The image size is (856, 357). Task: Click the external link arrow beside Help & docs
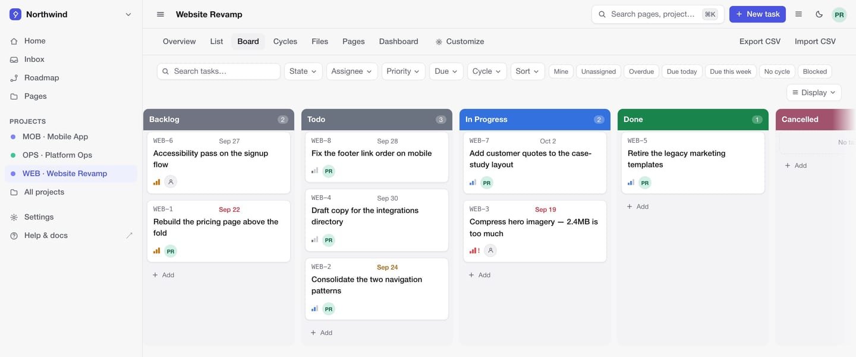130,236
